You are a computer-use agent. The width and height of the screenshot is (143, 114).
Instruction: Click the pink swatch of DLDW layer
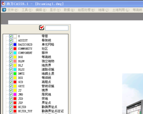point(15,61)
